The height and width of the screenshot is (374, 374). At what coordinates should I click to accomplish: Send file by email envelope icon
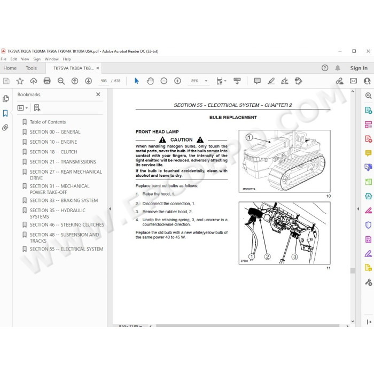pyautogui.click(x=354, y=81)
